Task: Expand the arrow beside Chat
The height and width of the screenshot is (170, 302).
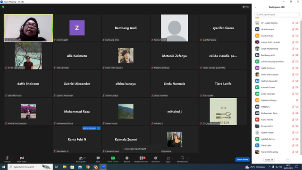Action: 103,158
